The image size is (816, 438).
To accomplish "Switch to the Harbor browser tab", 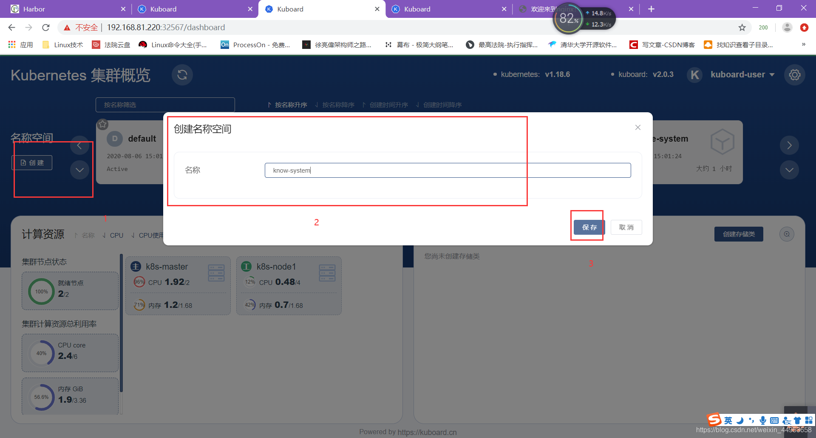I will click(x=68, y=9).
